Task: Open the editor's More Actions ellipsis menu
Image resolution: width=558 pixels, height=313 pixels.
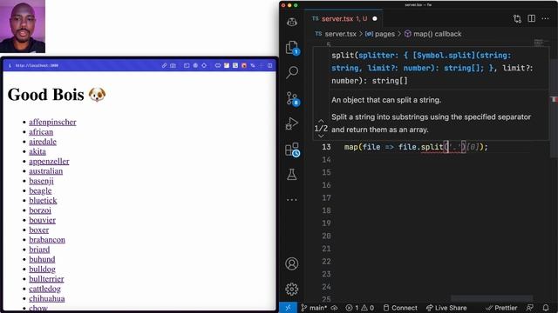Action: tap(545, 18)
